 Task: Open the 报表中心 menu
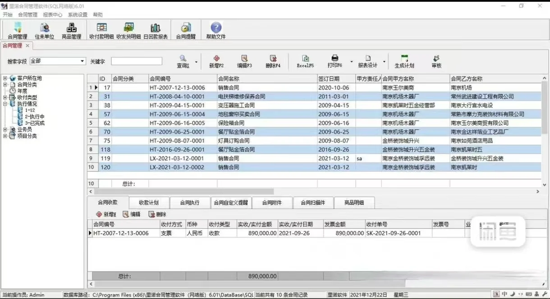tap(52, 14)
